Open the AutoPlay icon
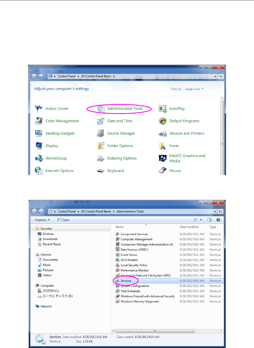This screenshot has height=348, width=254. [163, 108]
